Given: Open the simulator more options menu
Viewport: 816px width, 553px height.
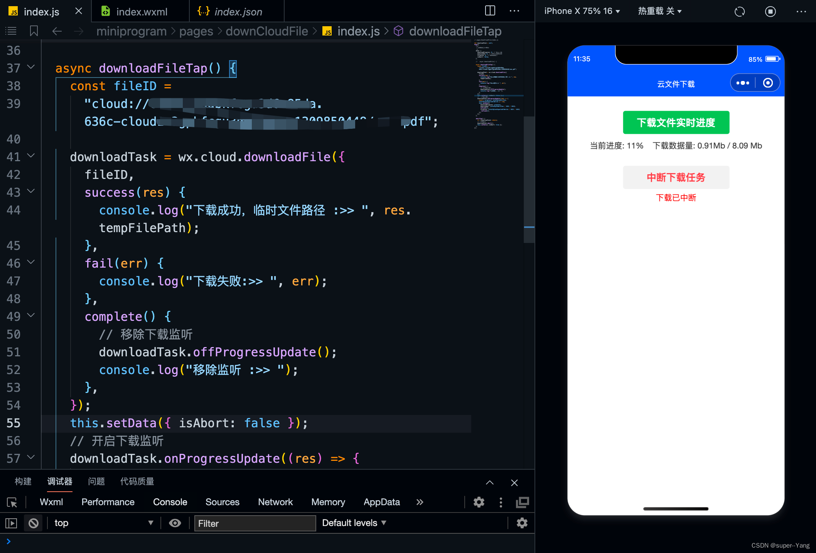Looking at the screenshot, I should [x=801, y=11].
